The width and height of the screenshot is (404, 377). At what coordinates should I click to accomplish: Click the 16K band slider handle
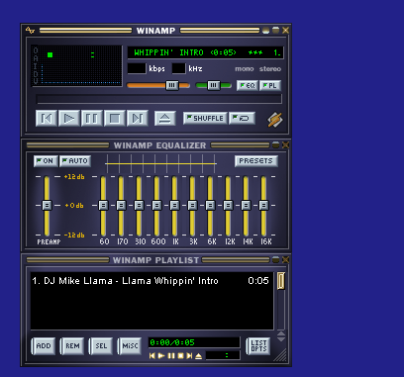point(263,206)
